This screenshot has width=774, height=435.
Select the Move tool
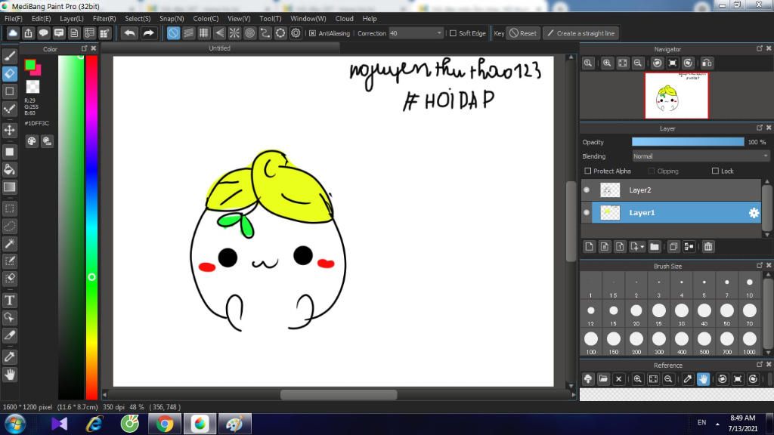(x=9, y=130)
